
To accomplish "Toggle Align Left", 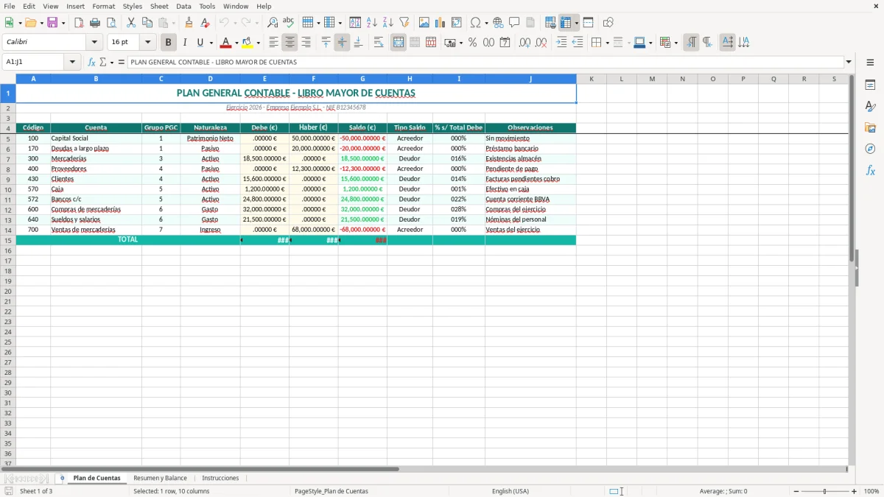I will click(x=273, y=43).
